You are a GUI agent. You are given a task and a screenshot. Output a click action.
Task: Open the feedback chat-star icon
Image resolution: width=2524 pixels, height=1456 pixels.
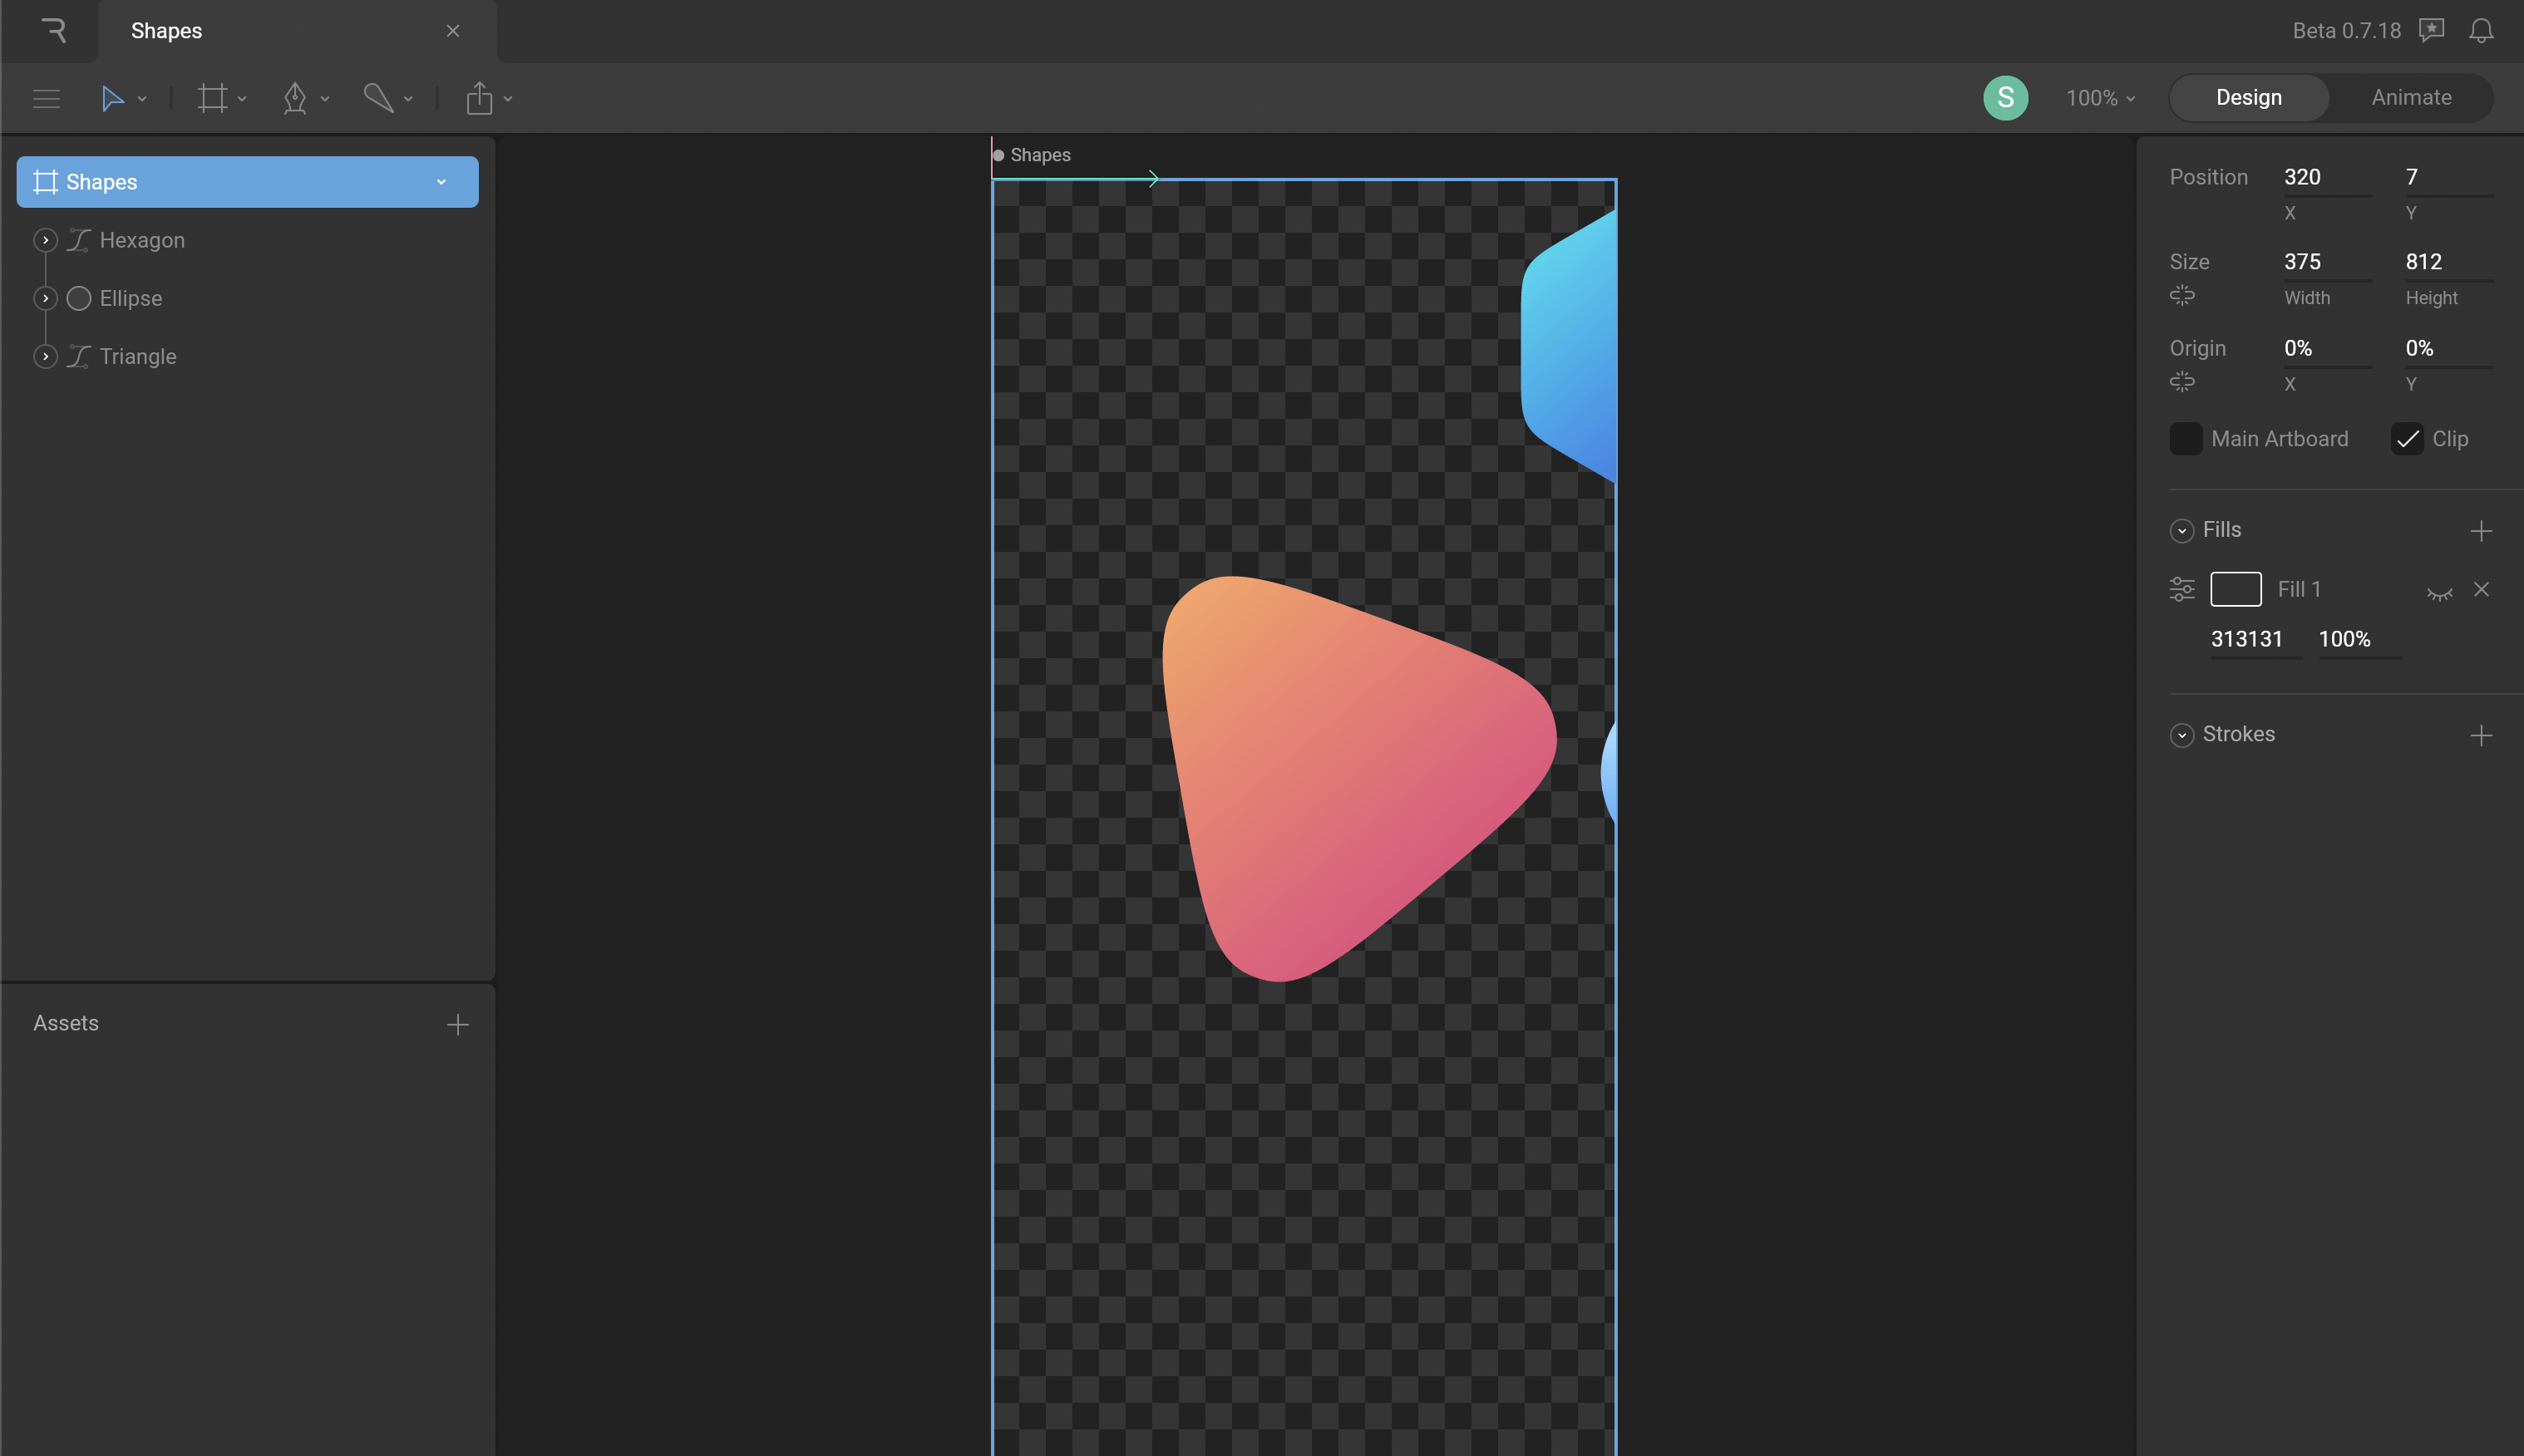click(x=2432, y=31)
